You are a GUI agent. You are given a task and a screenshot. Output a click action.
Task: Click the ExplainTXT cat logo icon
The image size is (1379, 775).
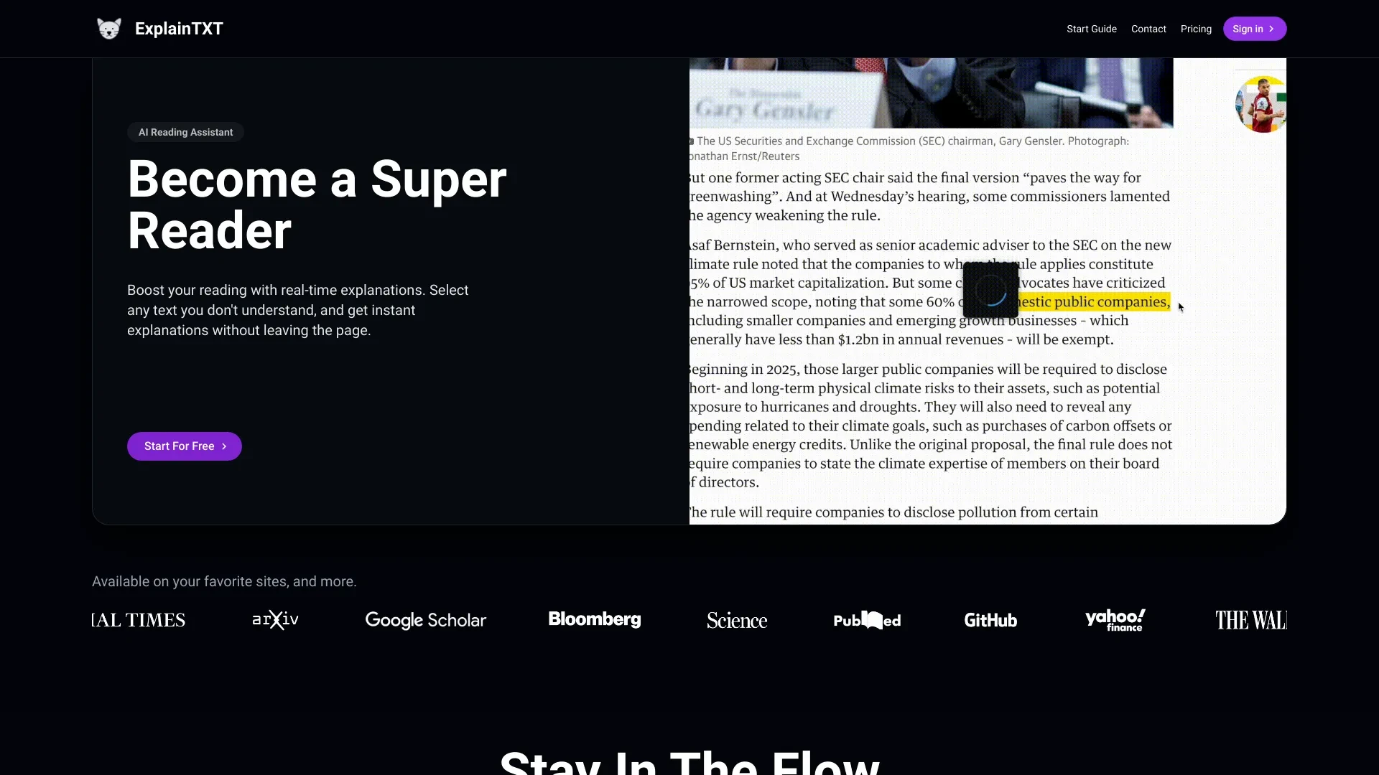(108, 29)
